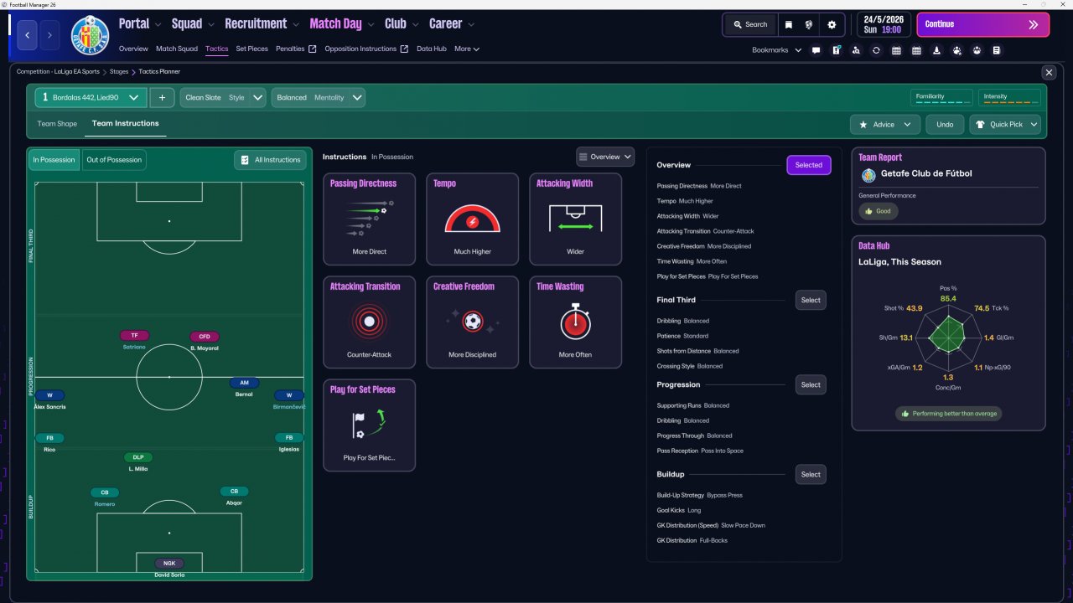Screen dimensions: 1073x603
Task: Click the Familiarity progress indicator
Action: (941, 98)
